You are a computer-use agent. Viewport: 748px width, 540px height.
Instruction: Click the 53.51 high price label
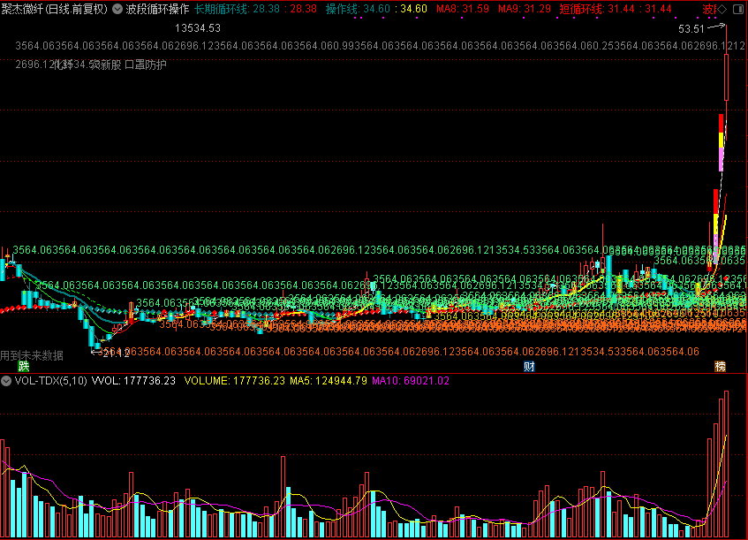pos(691,29)
